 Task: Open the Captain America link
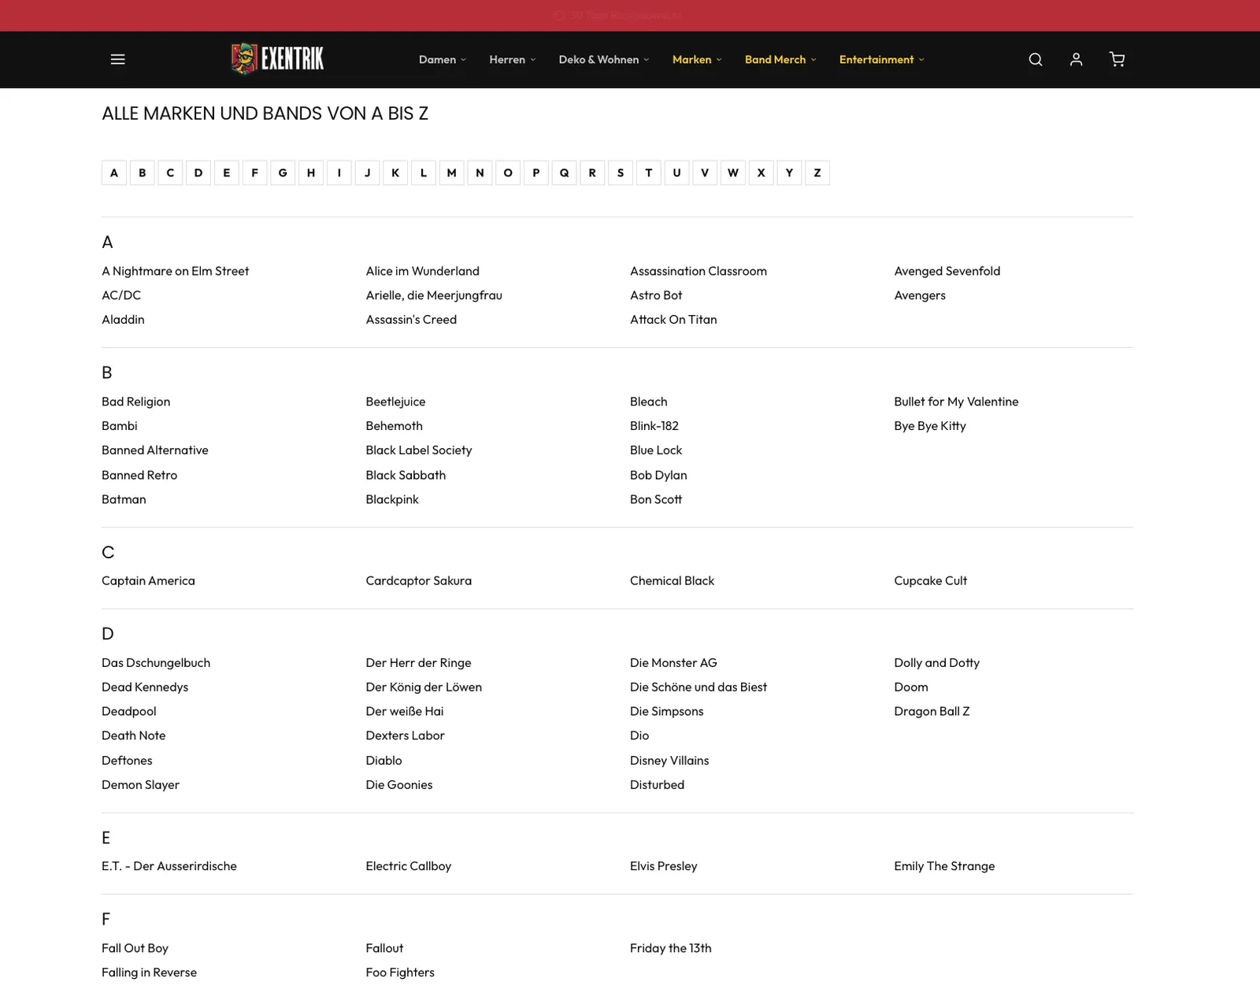click(148, 580)
